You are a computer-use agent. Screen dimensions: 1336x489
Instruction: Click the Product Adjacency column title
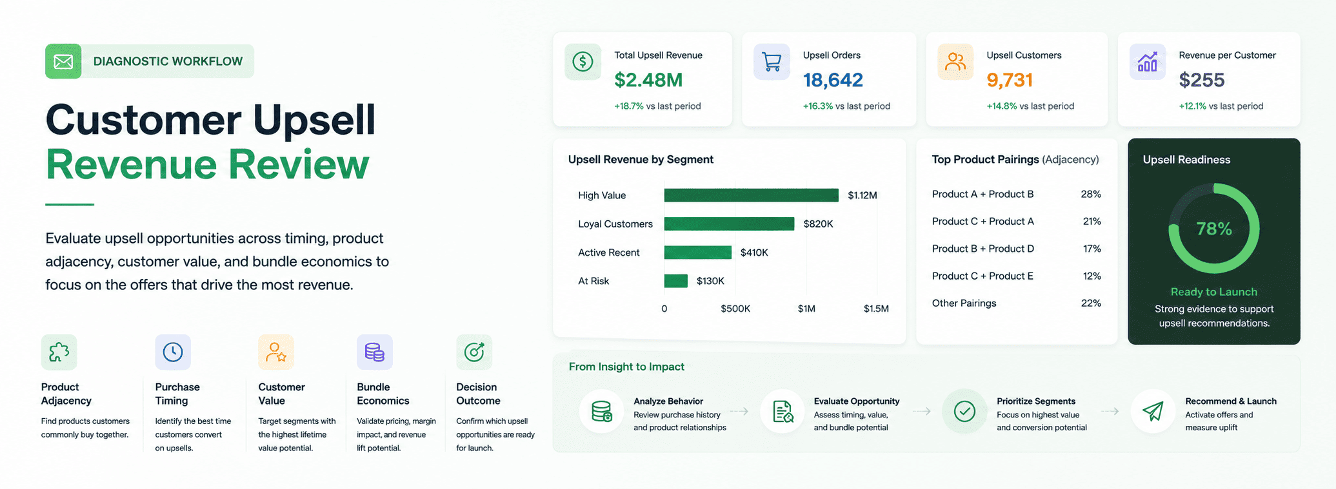coord(66,394)
